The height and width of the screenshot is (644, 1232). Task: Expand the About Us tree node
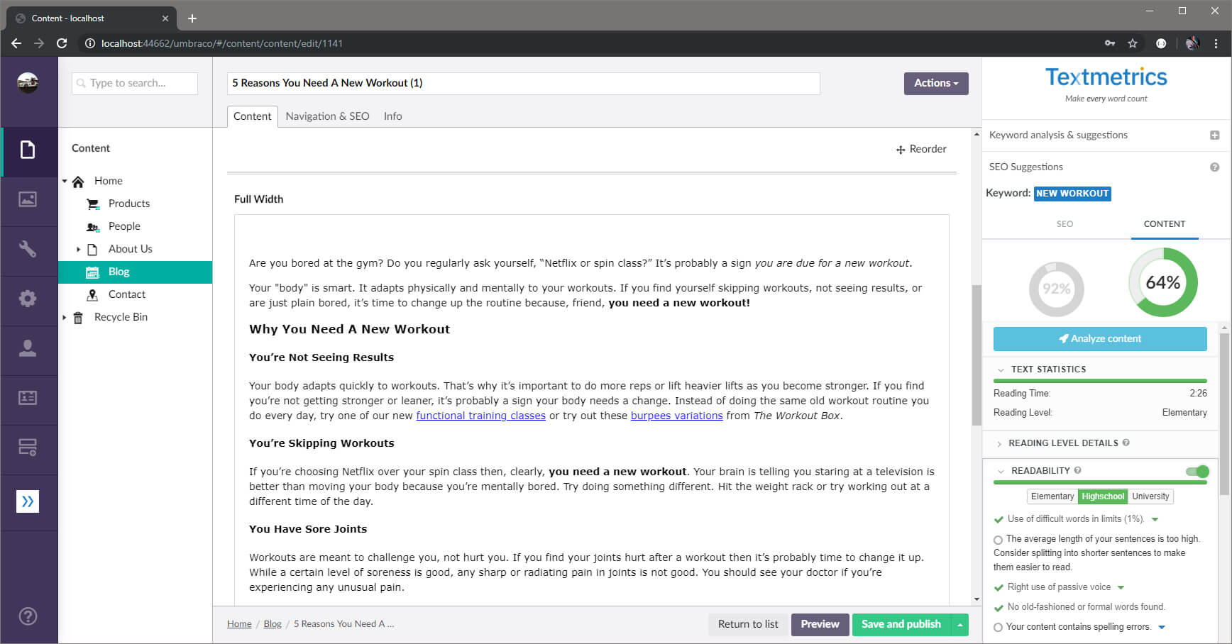(x=78, y=249)
